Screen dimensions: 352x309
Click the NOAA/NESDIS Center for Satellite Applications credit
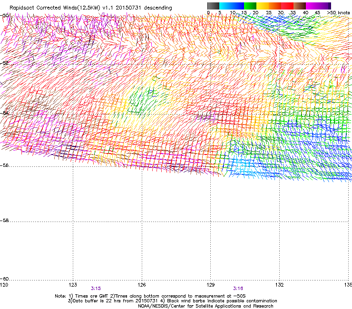205,306
